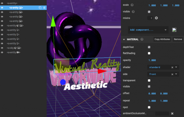184x117 pixels.
Task: Open the Add component dropdown
Action: [148, 30]
